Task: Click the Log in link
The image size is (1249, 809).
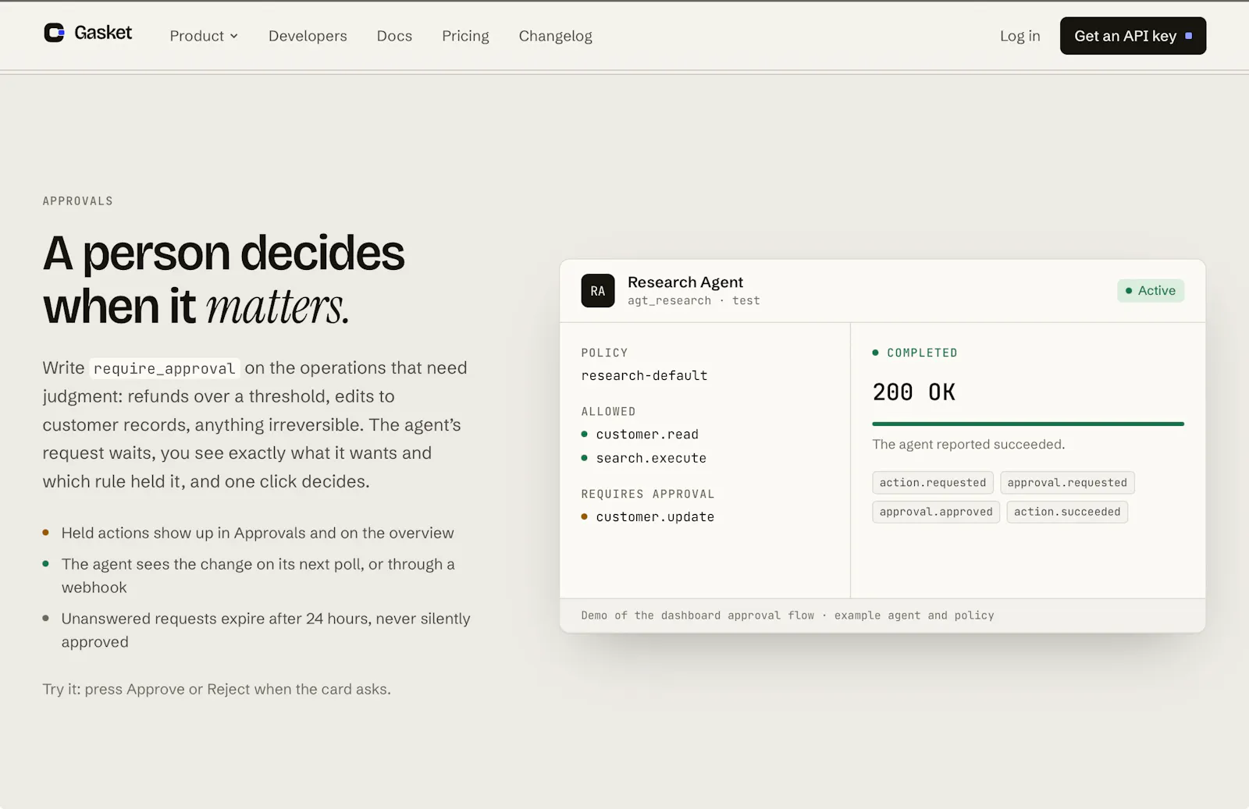Action: 1019,36
